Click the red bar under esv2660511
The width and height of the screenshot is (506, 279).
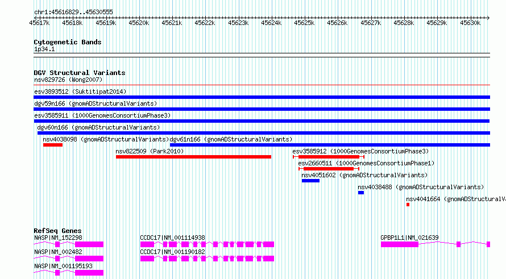[329, 169]
